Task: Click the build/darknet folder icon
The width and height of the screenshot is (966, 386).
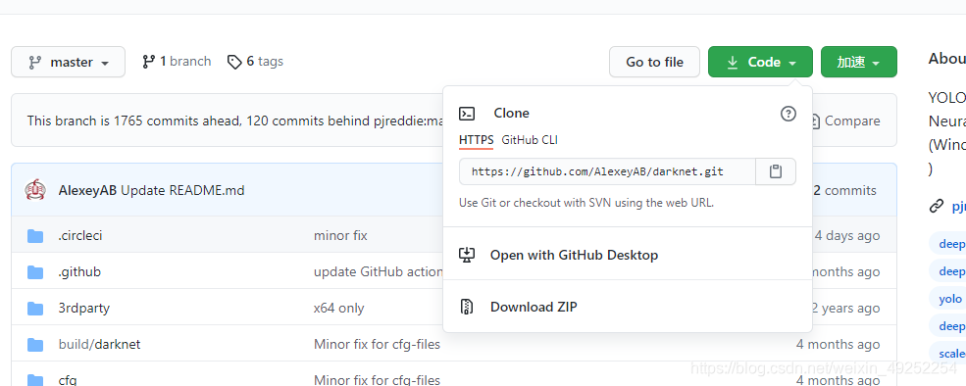Action: pos(35,344)
